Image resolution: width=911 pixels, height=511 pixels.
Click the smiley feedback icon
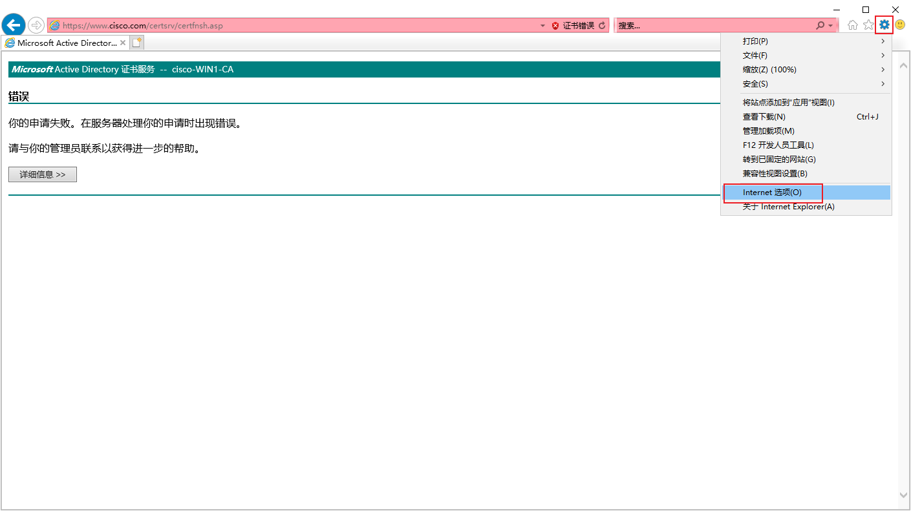(x=900, y=25)
